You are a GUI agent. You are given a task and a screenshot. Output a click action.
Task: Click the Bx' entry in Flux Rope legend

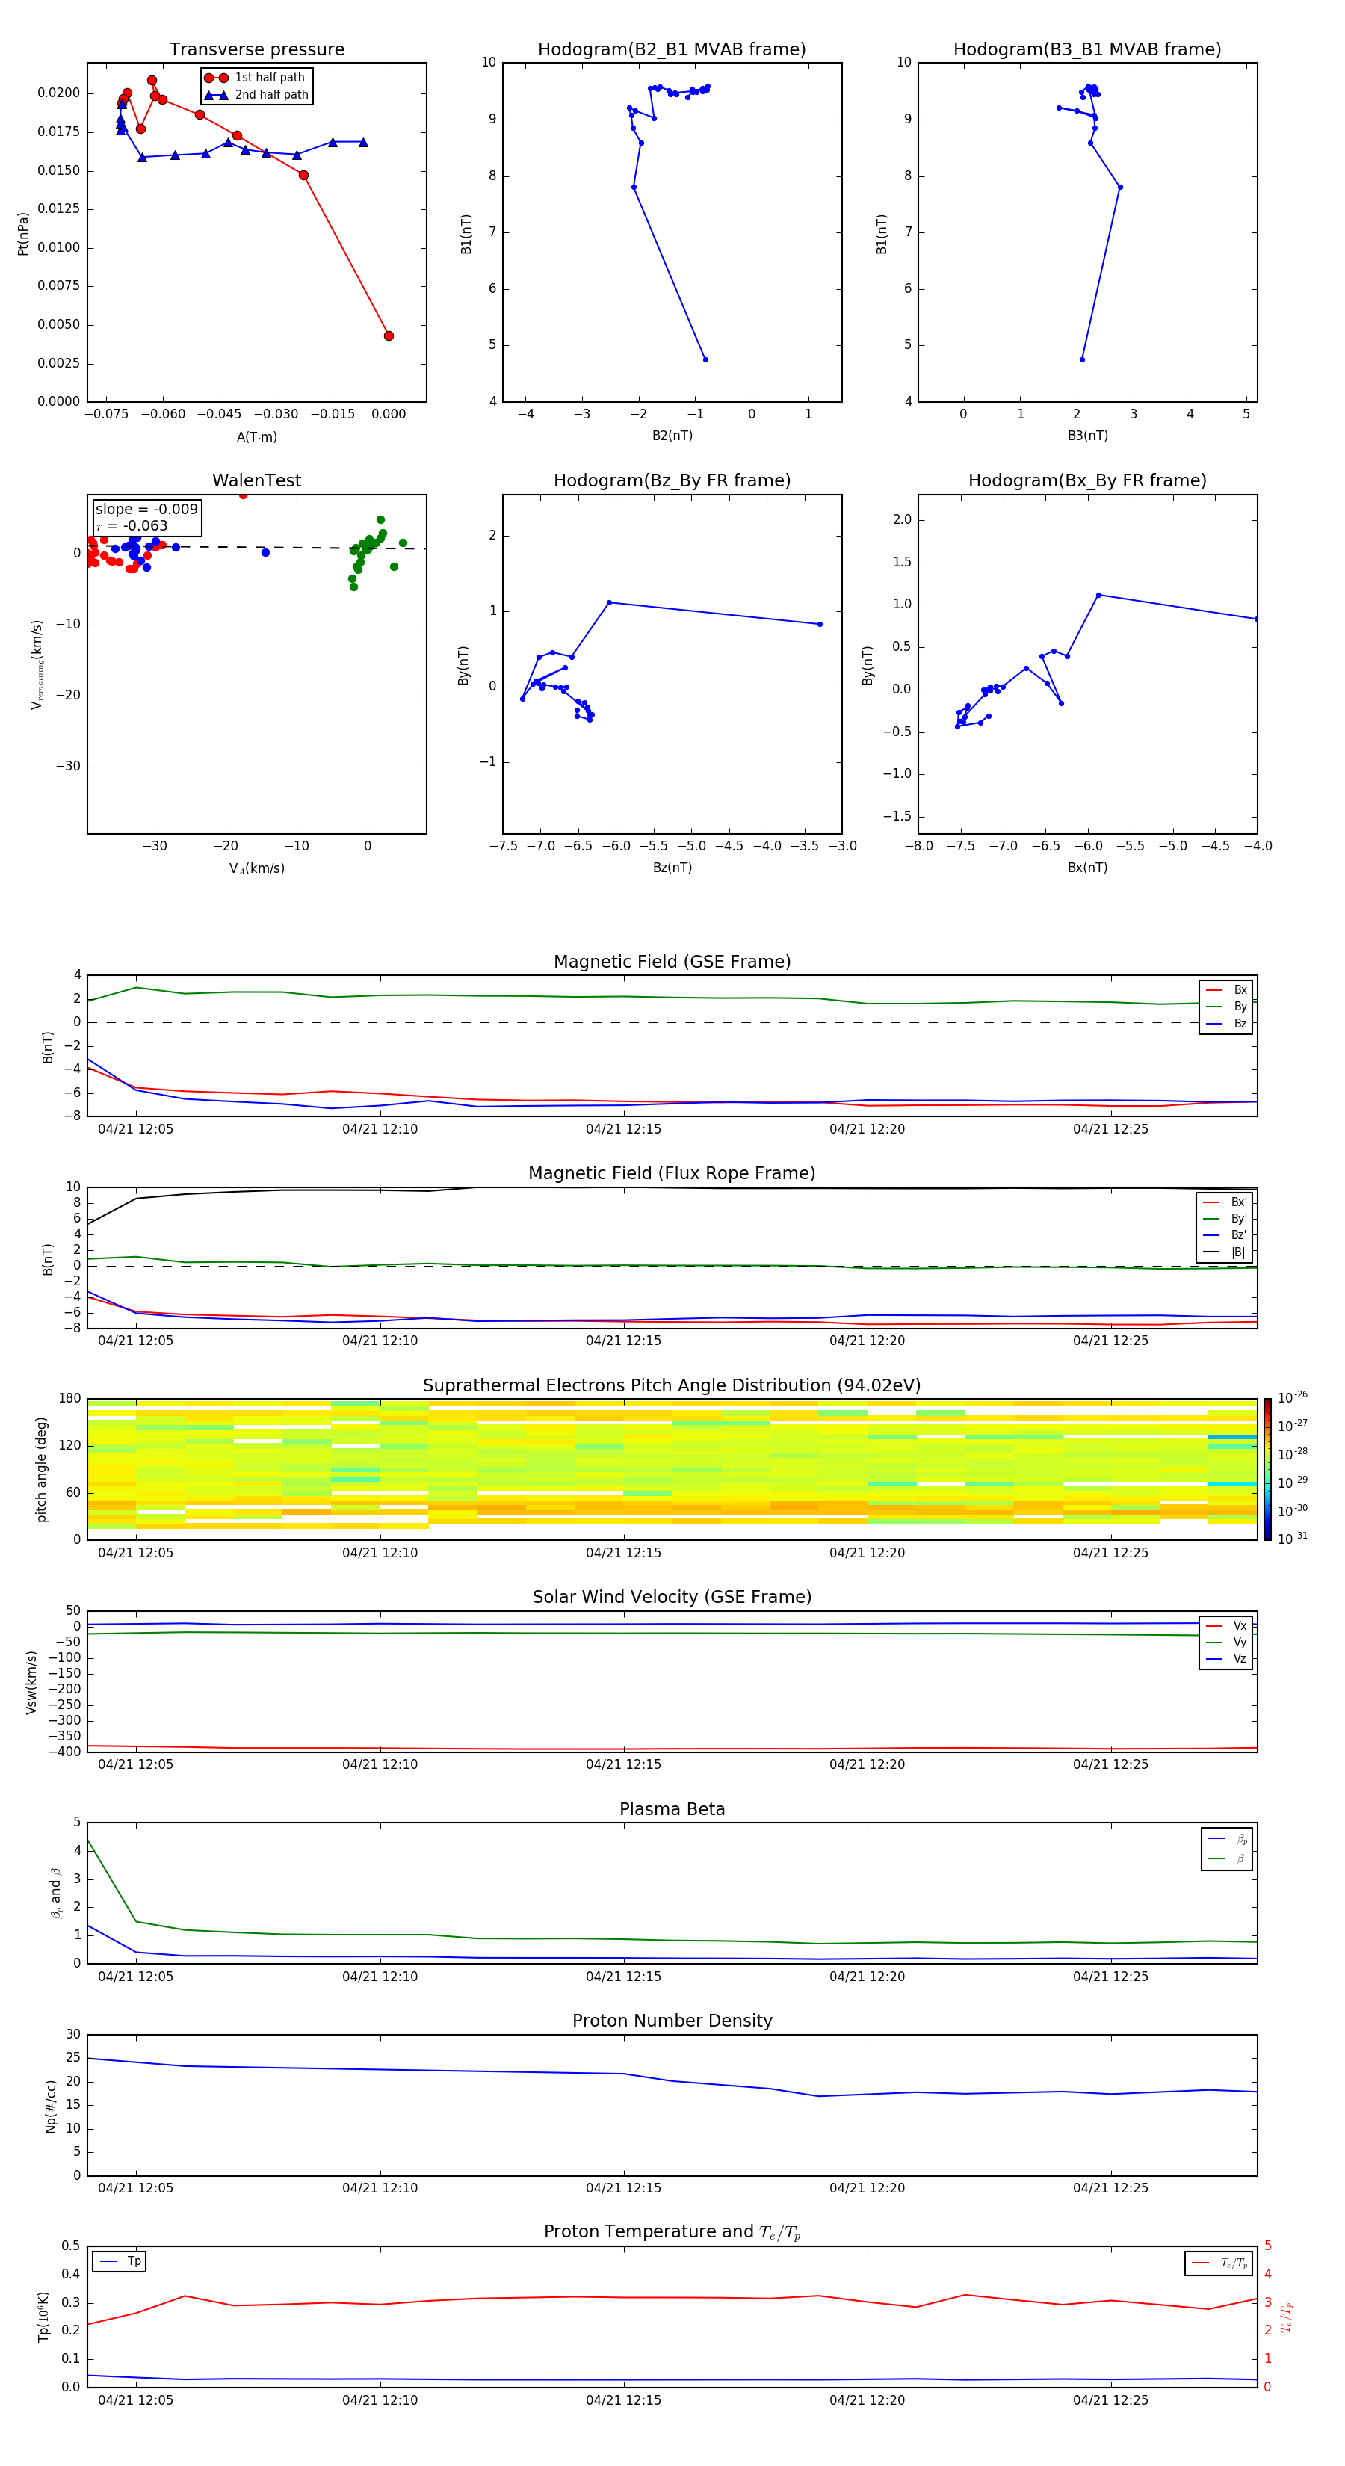tap(1225, 1202)
